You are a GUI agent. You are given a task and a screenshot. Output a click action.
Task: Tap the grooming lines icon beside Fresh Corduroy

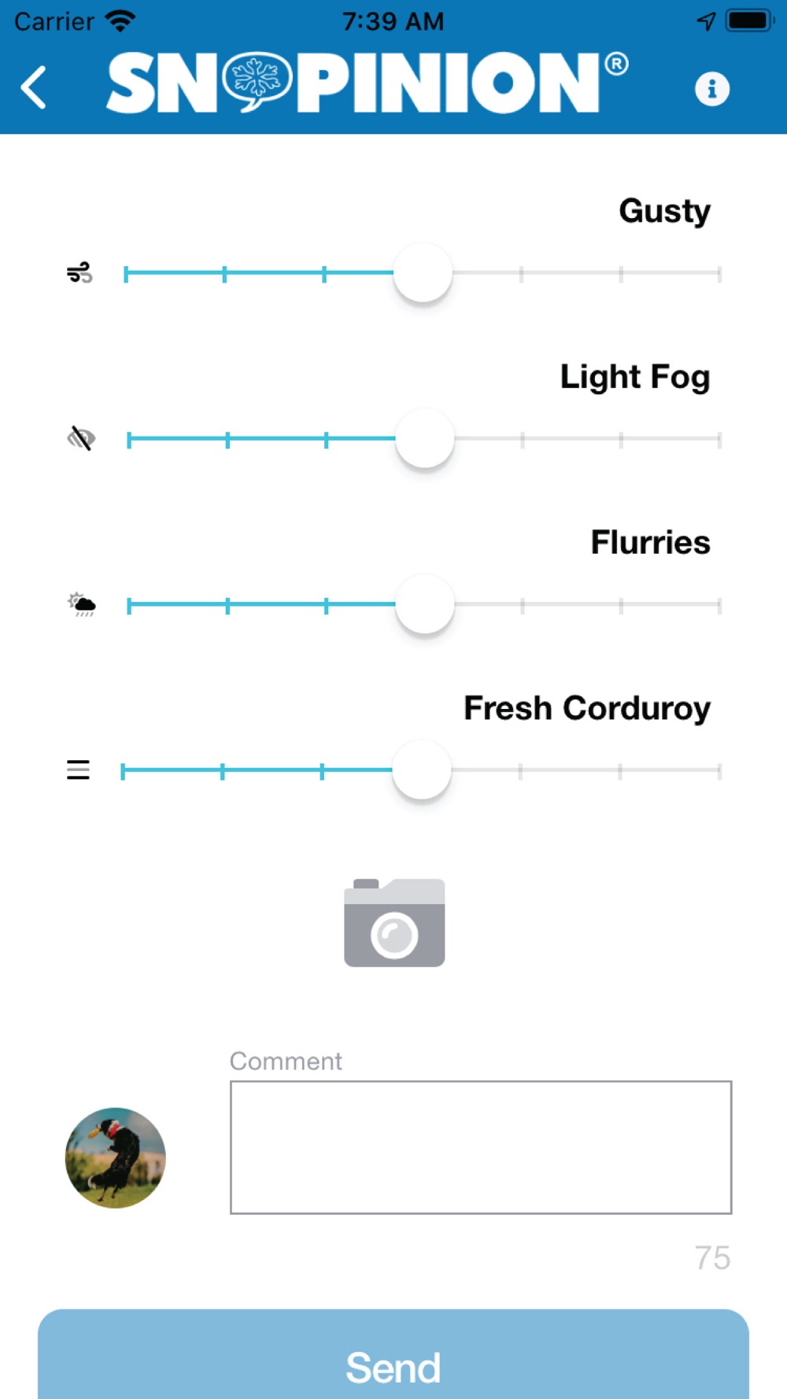(x=78, y=770)
